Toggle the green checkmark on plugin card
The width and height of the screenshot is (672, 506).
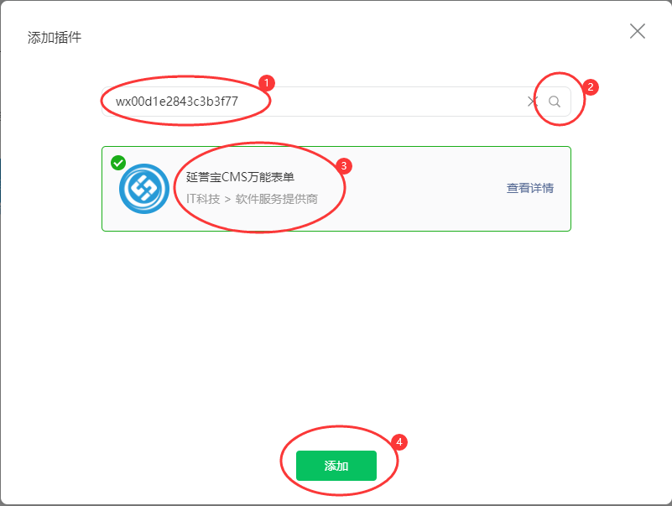point(118,163)
